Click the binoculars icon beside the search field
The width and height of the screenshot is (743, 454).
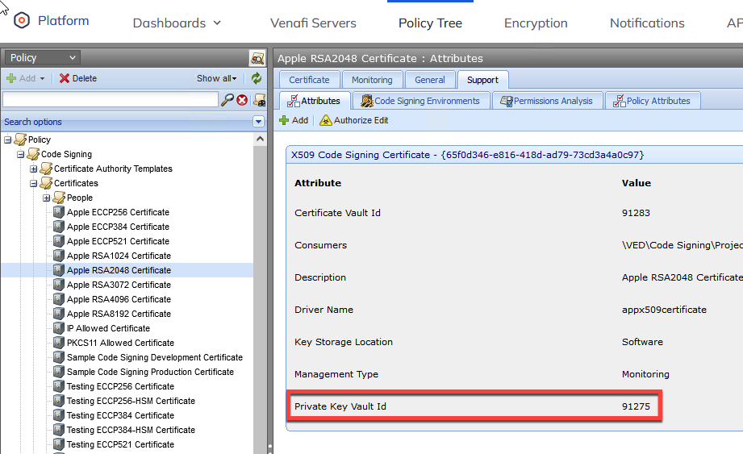click(x=259, y=100)
